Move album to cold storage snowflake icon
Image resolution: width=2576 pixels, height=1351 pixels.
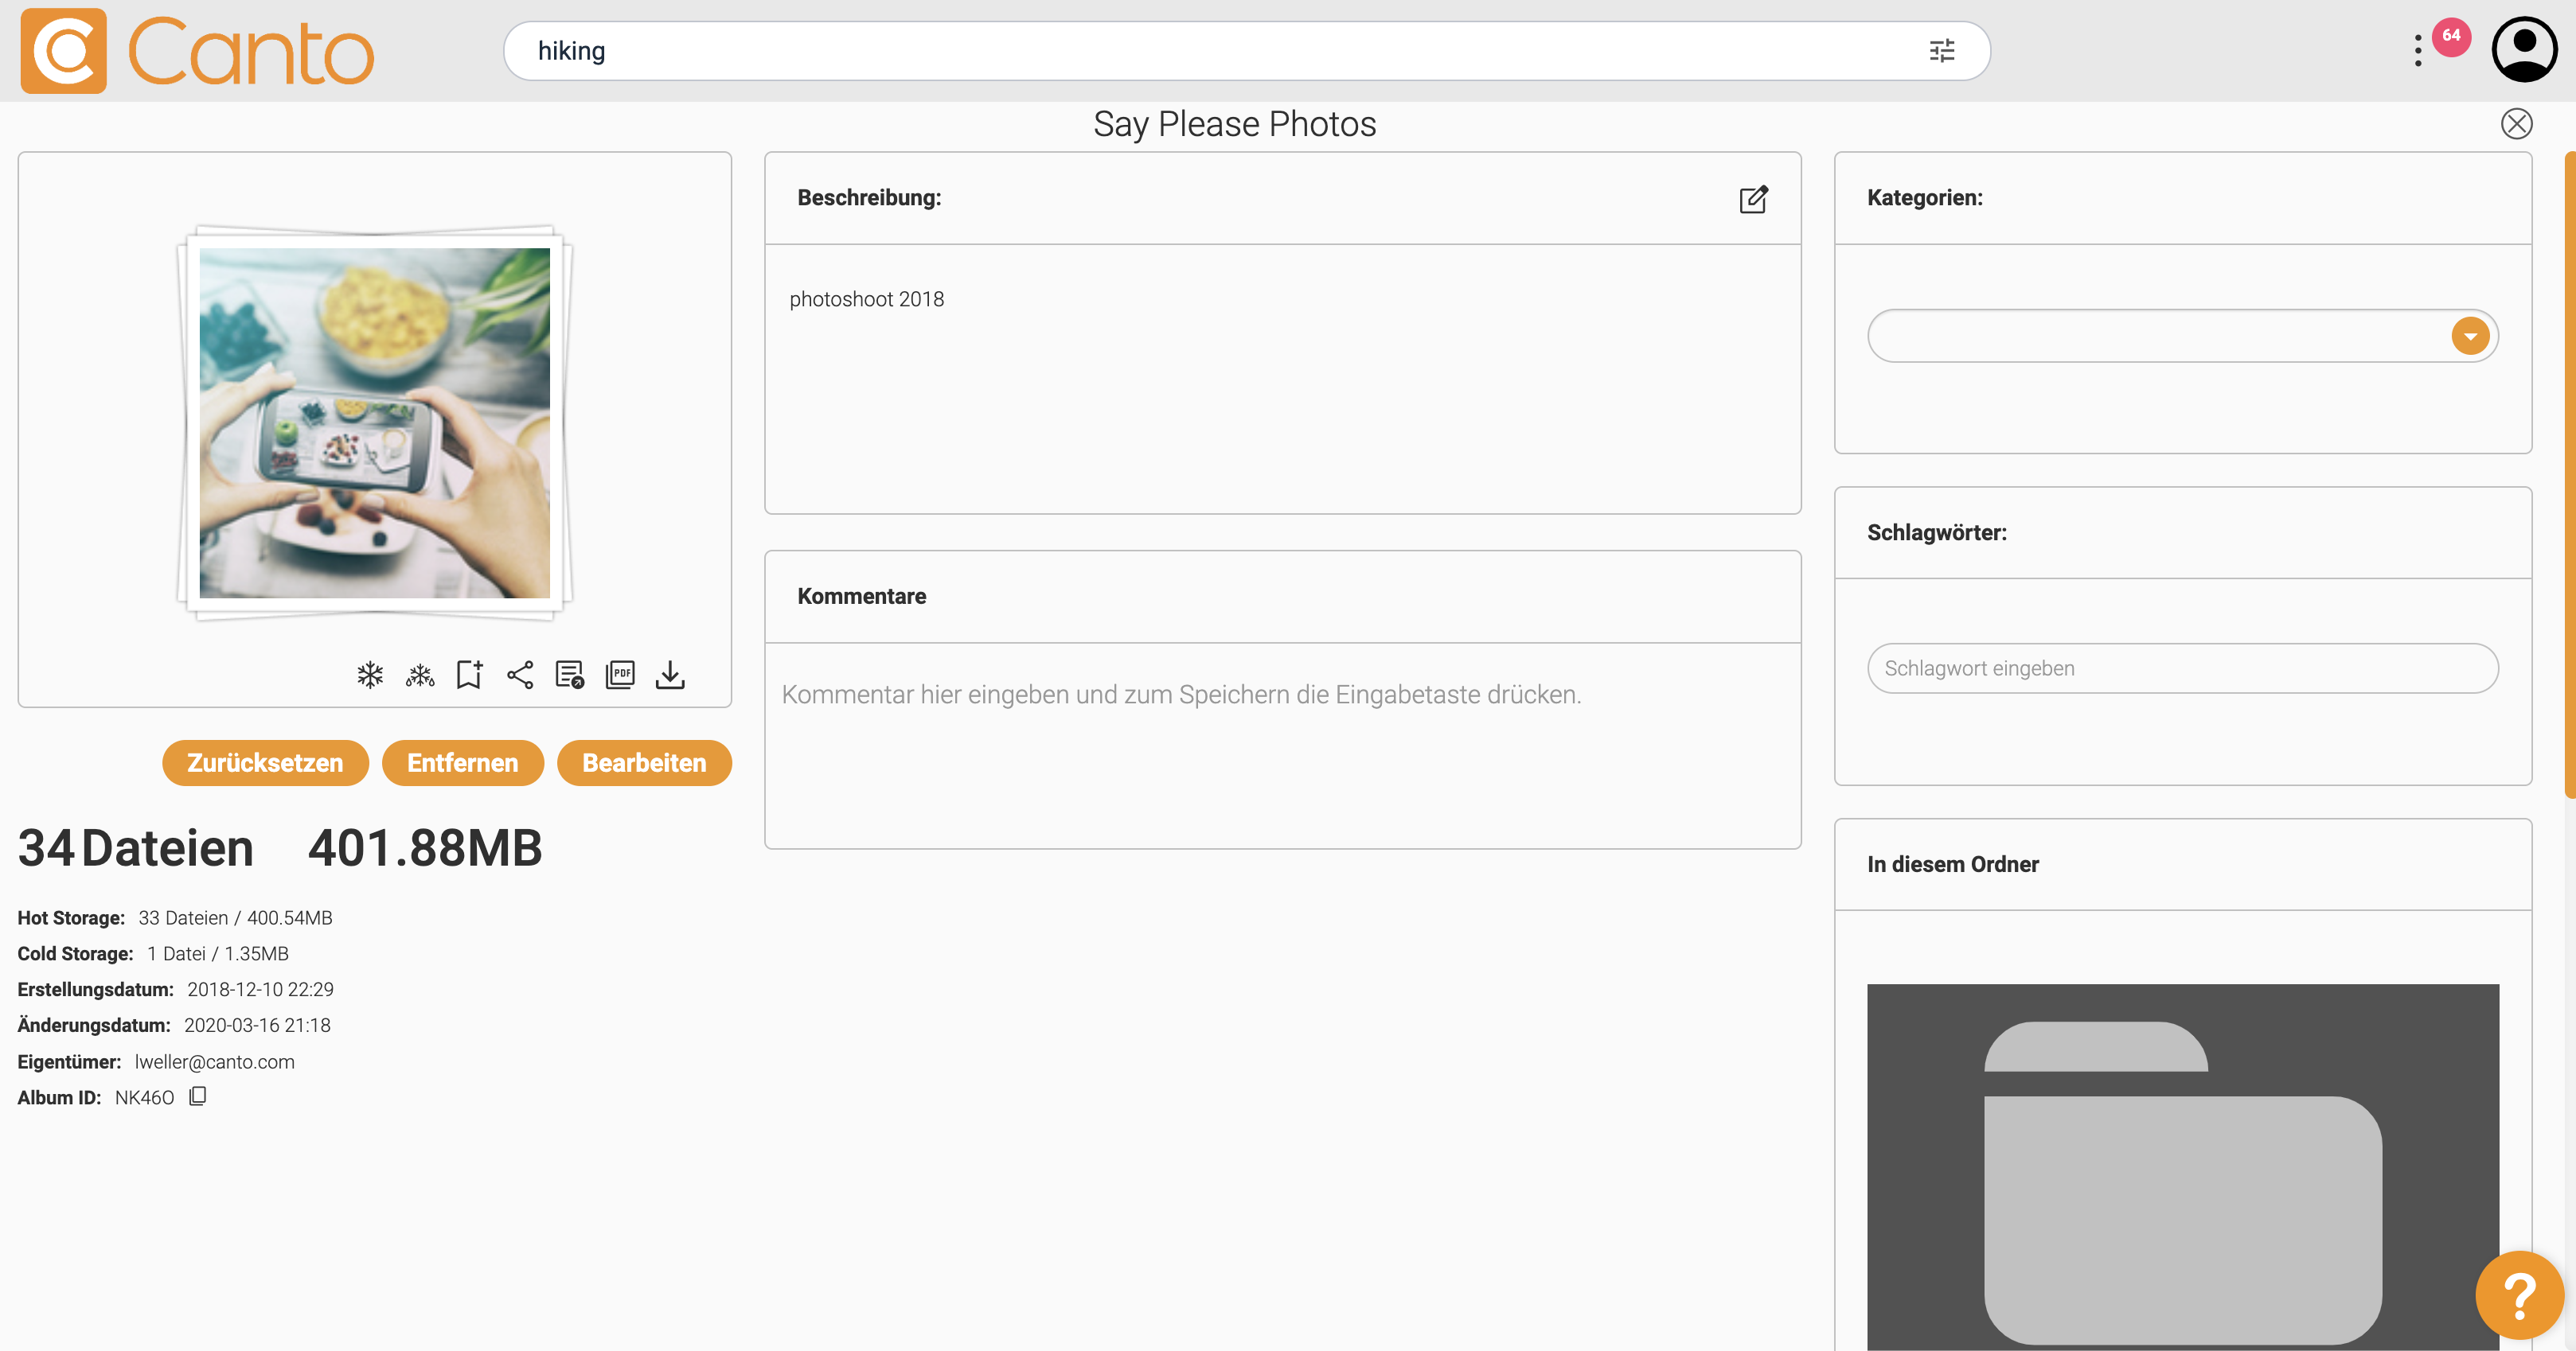coord(370,675)
